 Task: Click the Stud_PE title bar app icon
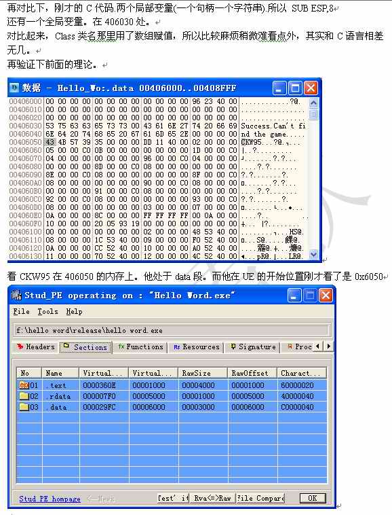coord(16,295)
